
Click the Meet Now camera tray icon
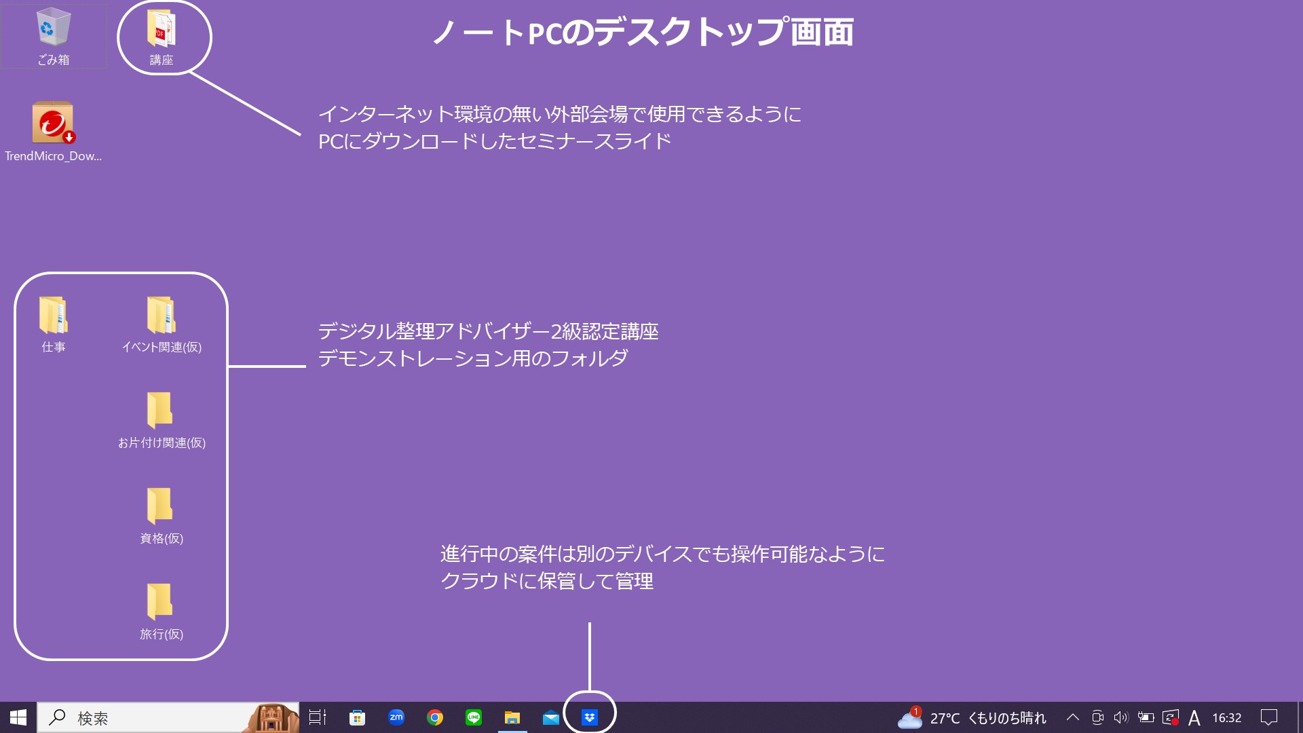coord(1097,717)
